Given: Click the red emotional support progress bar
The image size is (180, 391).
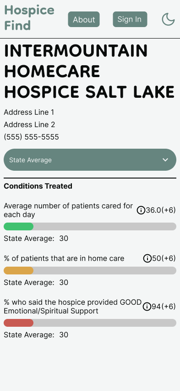Looking at the screenshot, I should [90, 323].
